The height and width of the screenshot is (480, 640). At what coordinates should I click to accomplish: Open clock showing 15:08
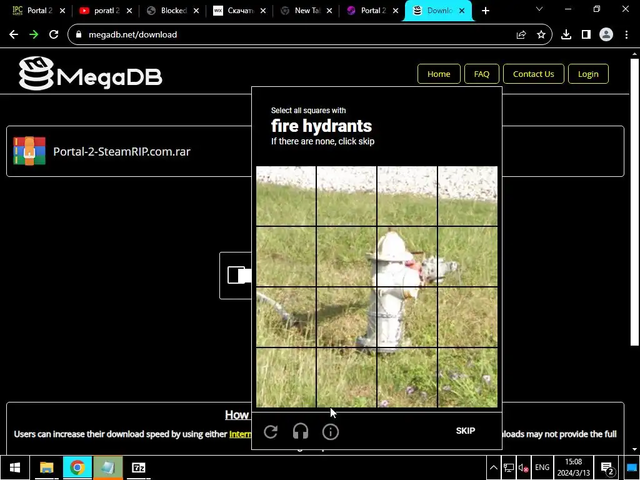574,467
